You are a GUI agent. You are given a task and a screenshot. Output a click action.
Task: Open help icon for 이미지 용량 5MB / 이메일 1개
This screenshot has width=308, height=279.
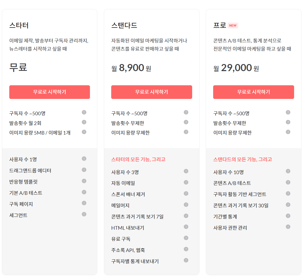pyautogui.click(x=84, y=132)
